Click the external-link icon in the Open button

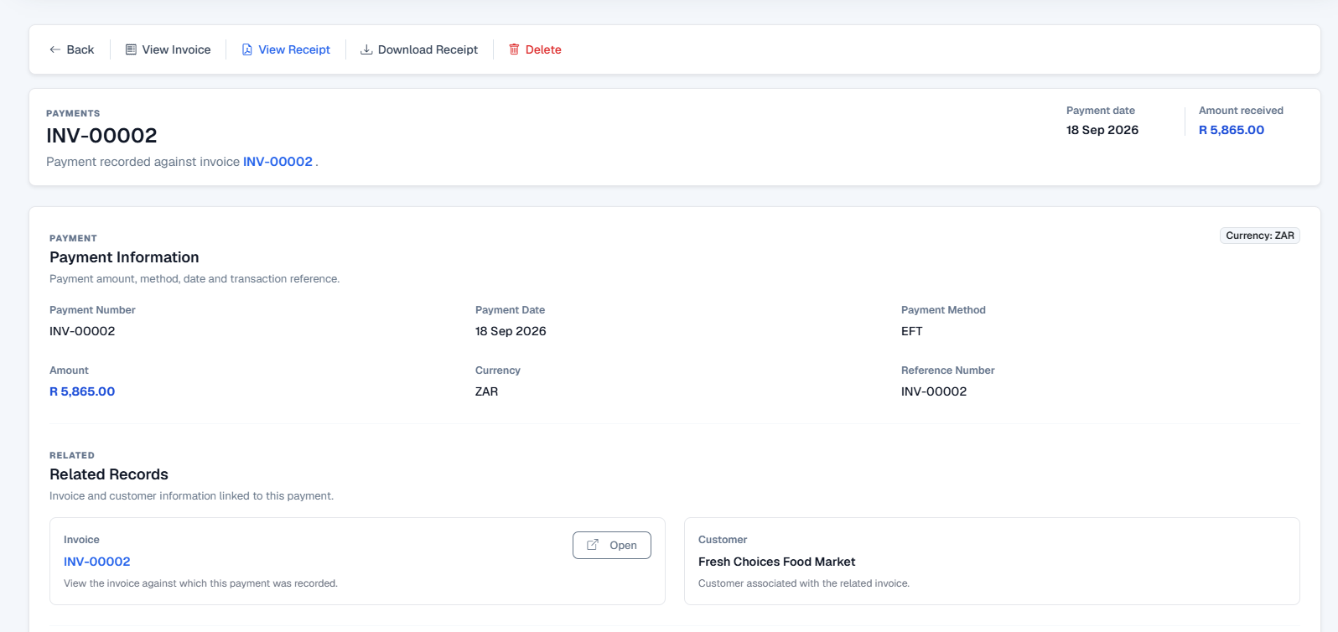[593, 545]
